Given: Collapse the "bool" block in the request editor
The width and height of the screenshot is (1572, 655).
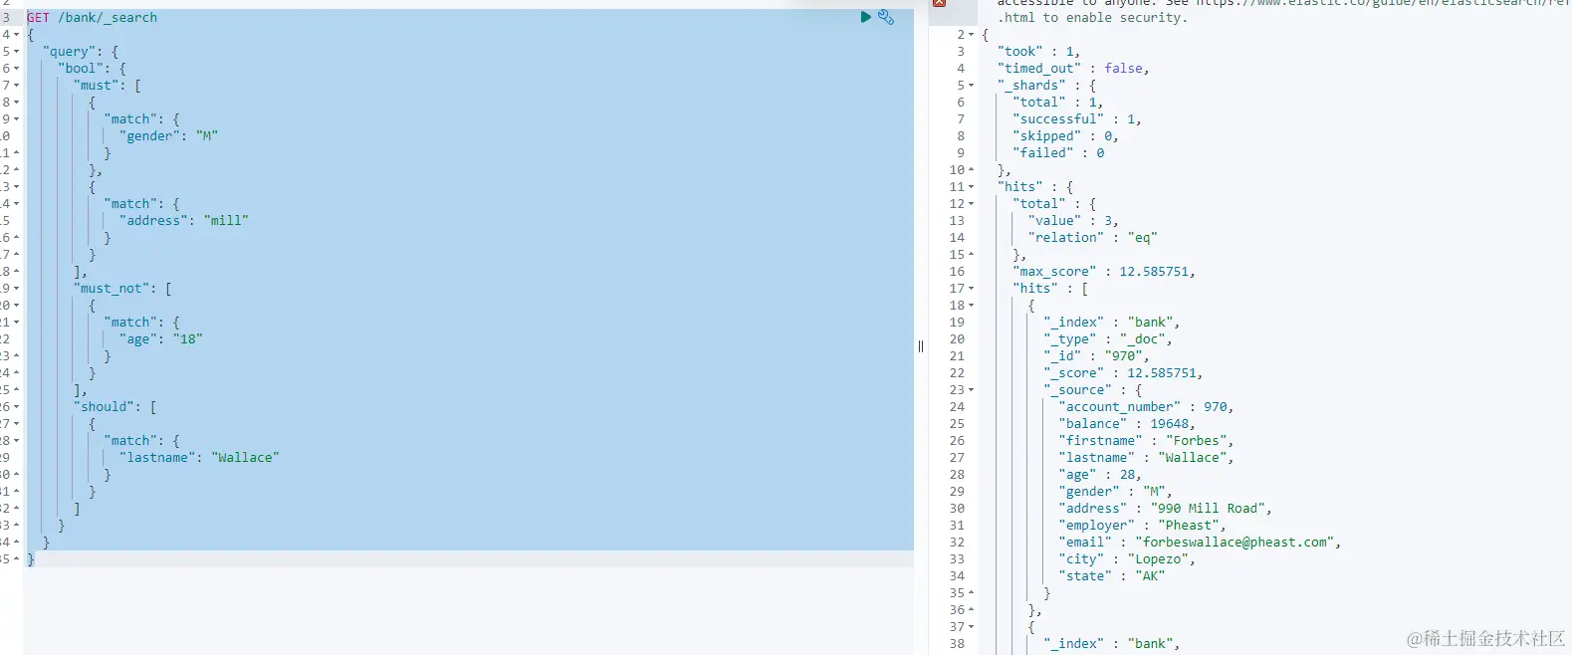Looking at the screenshot, I should tap(17, 69).
